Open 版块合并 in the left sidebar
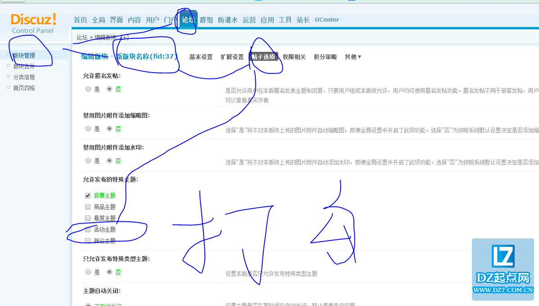The width and height of the screenshot is (539, 306). click(24, 66)
